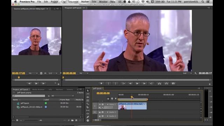
Task: Select the Slide tool
Action: pos(88,114)
